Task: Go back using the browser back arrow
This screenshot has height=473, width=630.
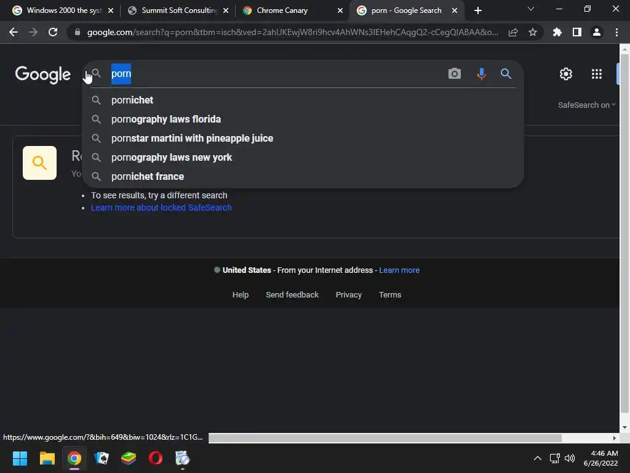Action: tap(14, 32)
